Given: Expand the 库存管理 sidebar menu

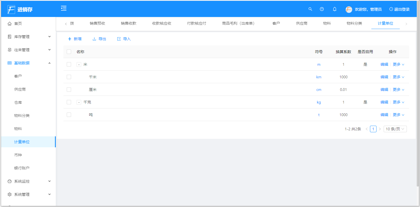Looking at the screenshot, I should (49, 37).
